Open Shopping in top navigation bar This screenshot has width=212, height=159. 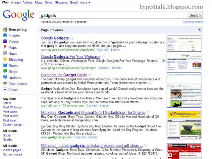61,2
